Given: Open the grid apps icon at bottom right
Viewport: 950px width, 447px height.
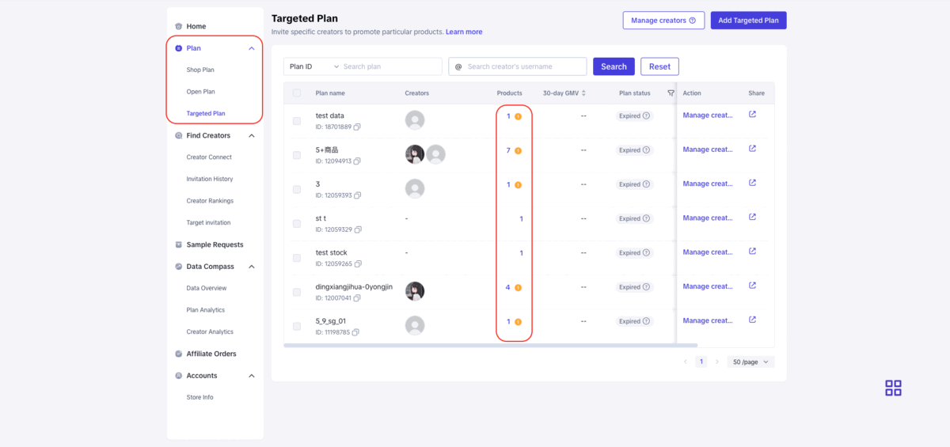Looking at the screenshot, I should click(x=893, y=388).
